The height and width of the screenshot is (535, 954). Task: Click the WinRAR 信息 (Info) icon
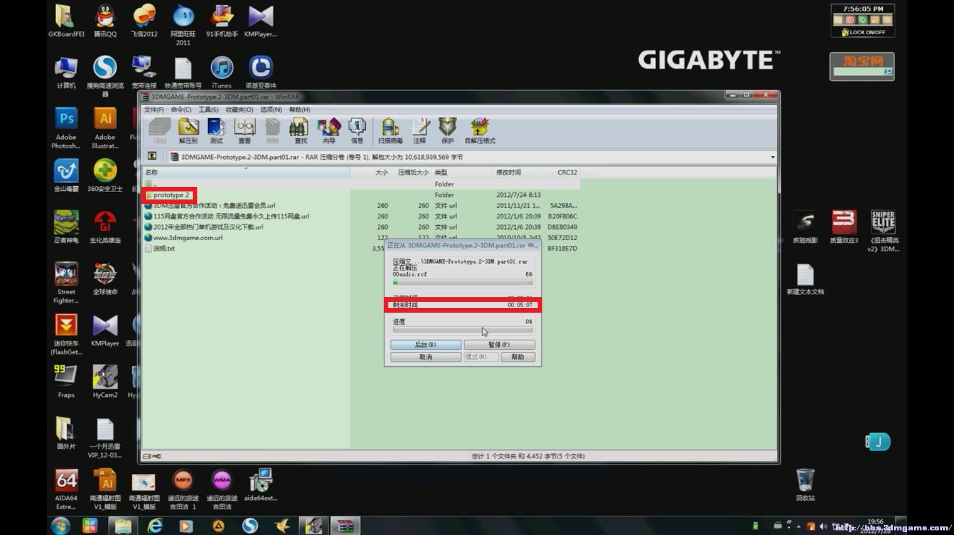point(357,131)
